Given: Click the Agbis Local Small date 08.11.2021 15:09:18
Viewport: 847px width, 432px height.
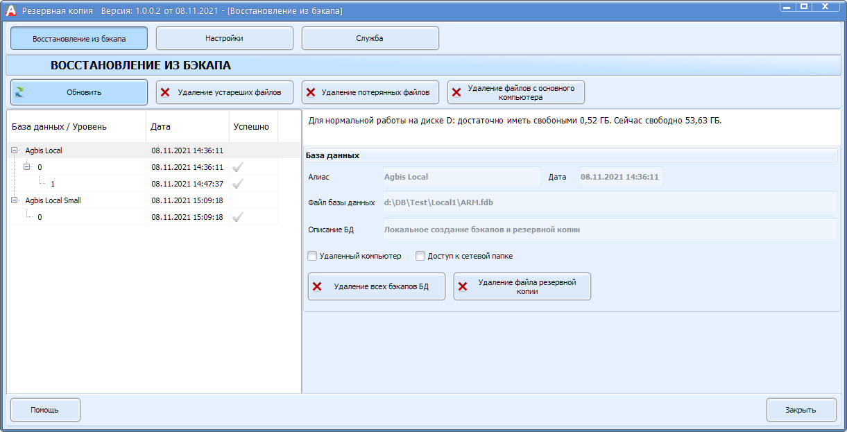Looking at the screenshot, I should click(x=187, y=200).
